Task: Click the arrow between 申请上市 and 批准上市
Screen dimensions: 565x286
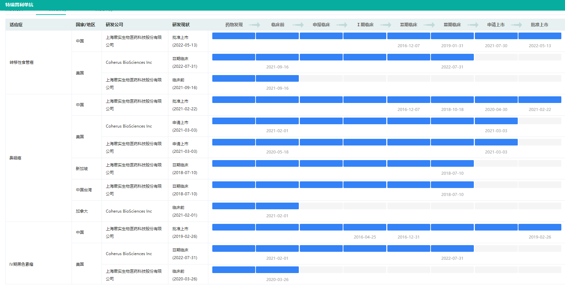Action: (x=516, y=25)
